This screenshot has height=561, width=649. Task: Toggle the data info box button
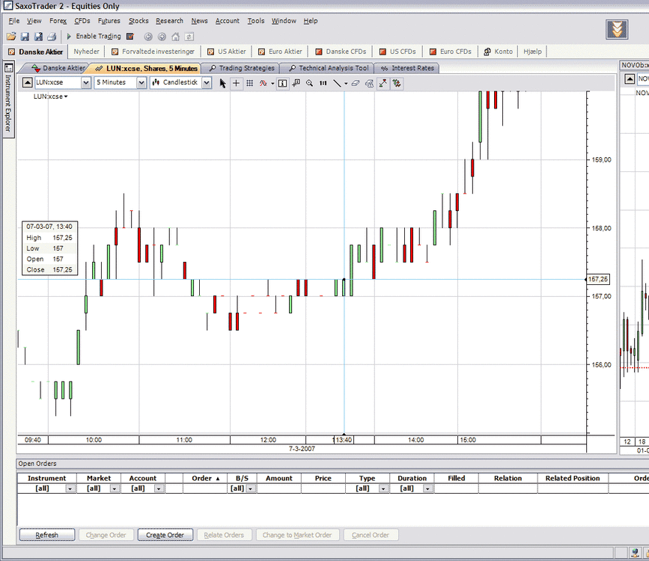pos(282,83)
